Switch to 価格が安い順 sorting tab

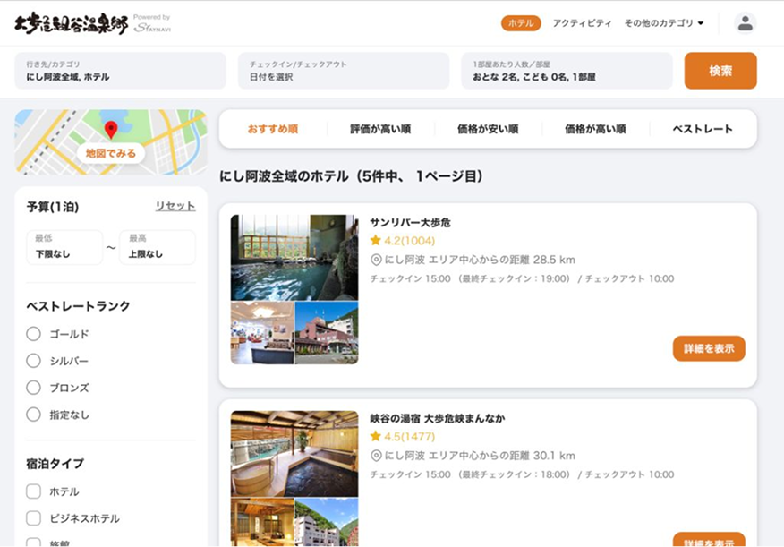(488, 129)
